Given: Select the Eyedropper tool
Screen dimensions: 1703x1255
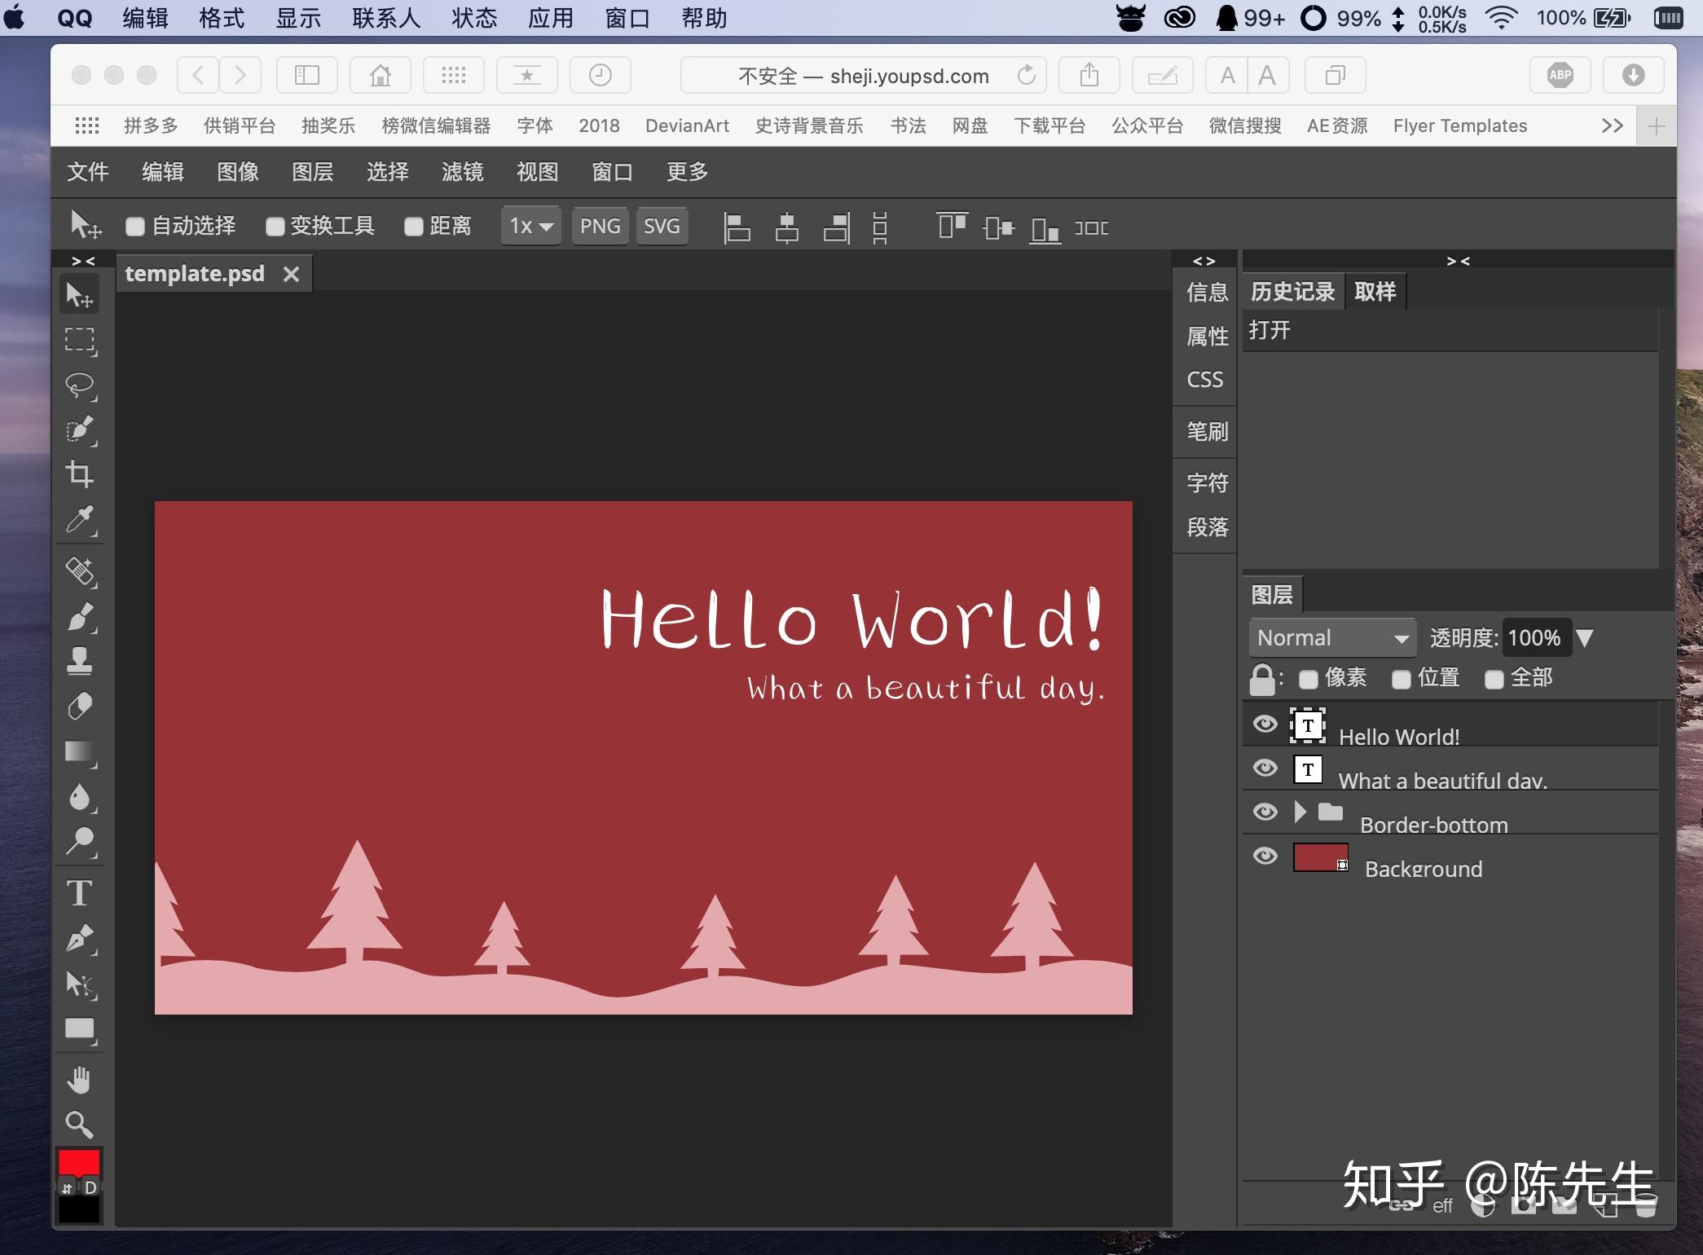Looking at the screenshot, I should coord(80,520).
